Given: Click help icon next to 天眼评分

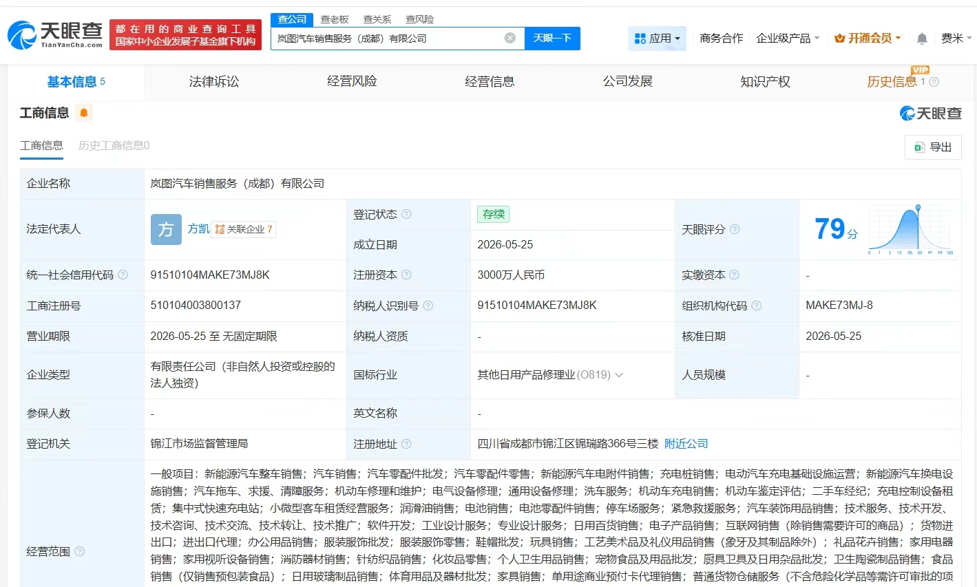Looking at the screenshot, I should [735, 229].
